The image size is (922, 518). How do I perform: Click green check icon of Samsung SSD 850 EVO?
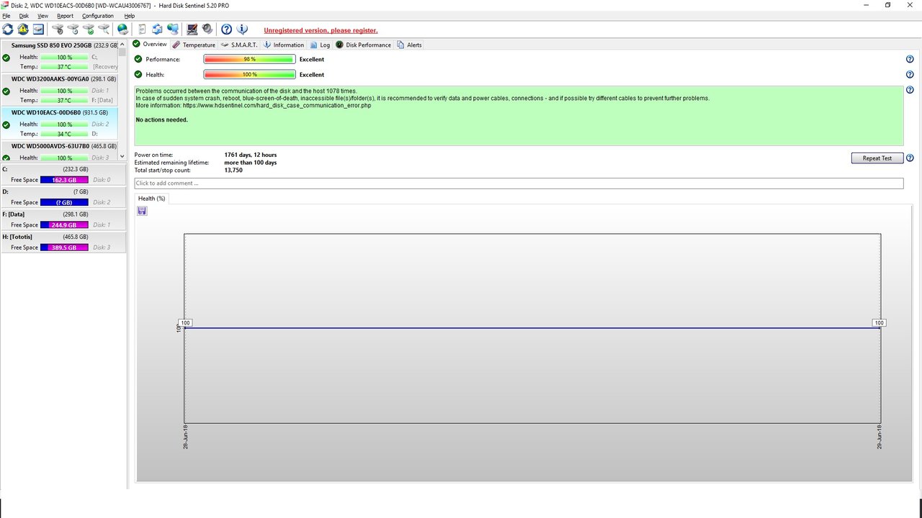tap(6, 58)
